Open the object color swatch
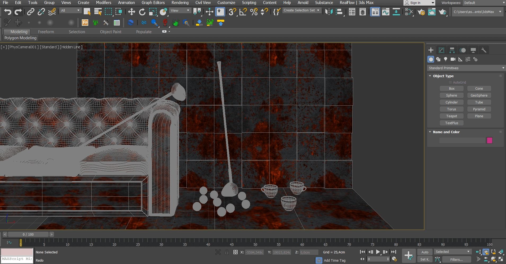This screenshot has width=506, height=264. (x=489, y=140)
